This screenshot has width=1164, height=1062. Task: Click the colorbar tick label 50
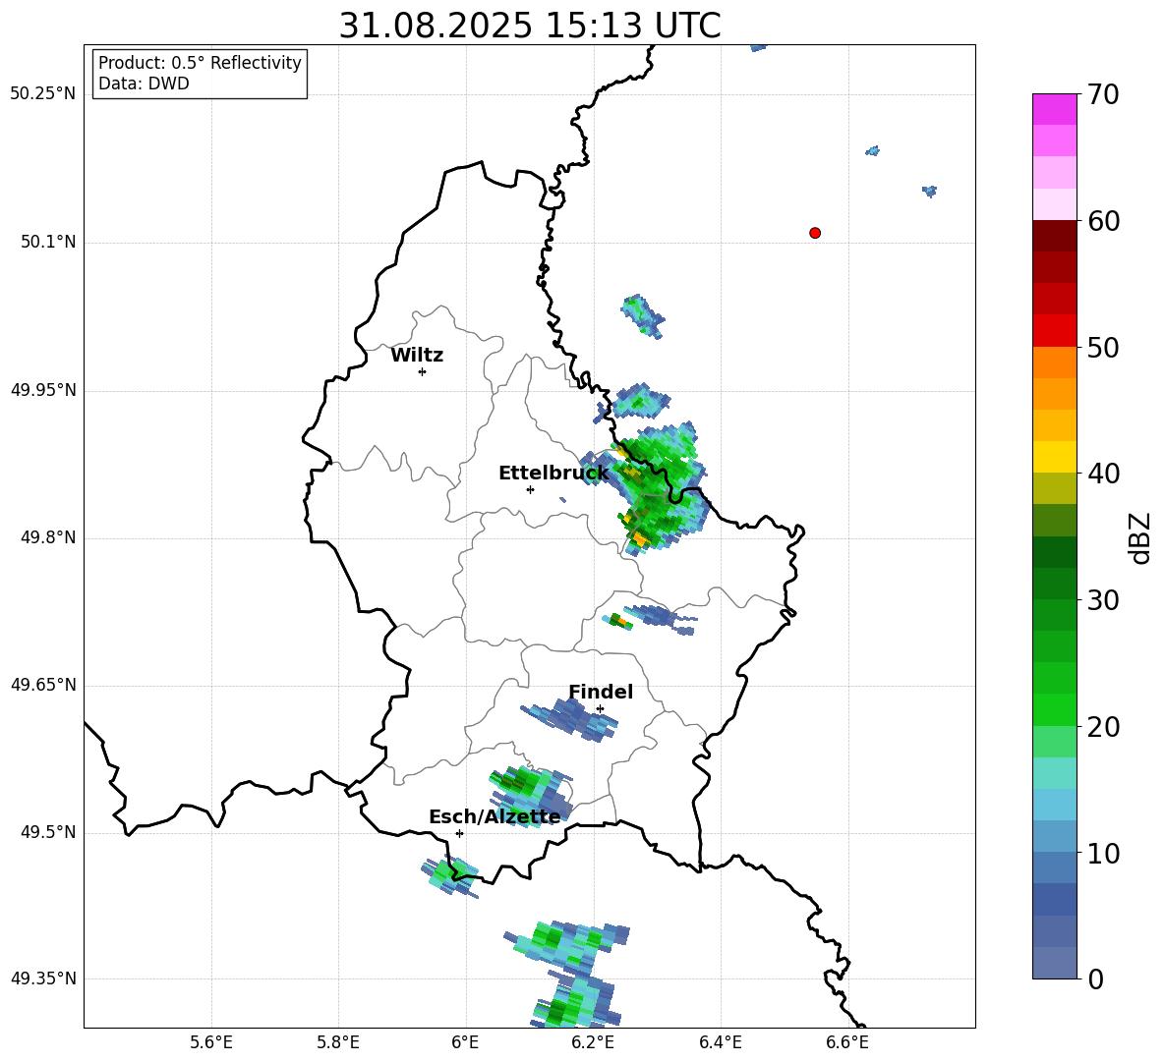click(1103, 348)
